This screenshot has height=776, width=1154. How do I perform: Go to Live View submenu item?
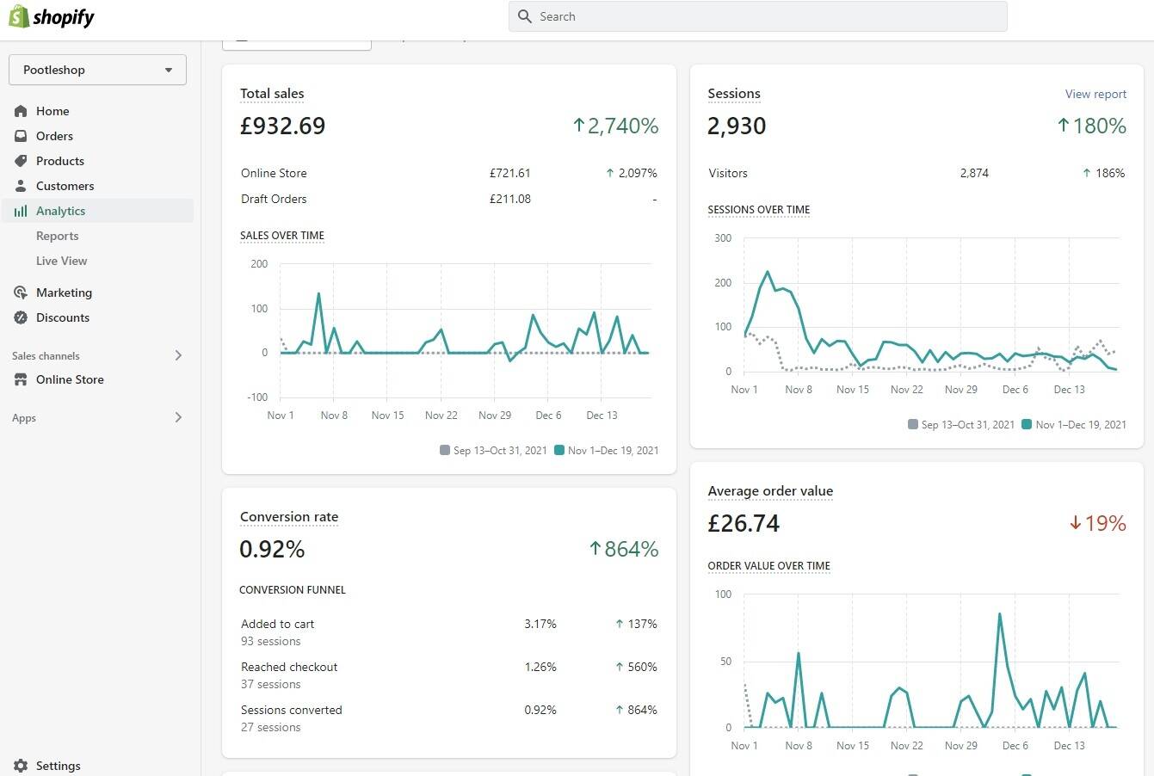click(62, 261)
